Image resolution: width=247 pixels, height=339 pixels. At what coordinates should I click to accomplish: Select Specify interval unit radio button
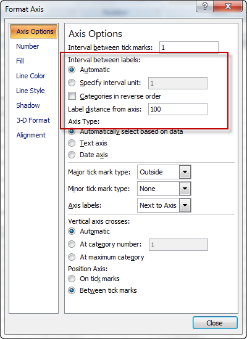(x=72, y=83)
